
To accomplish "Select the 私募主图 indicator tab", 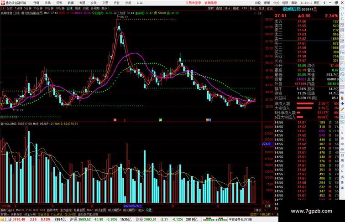I will (79, 210).
